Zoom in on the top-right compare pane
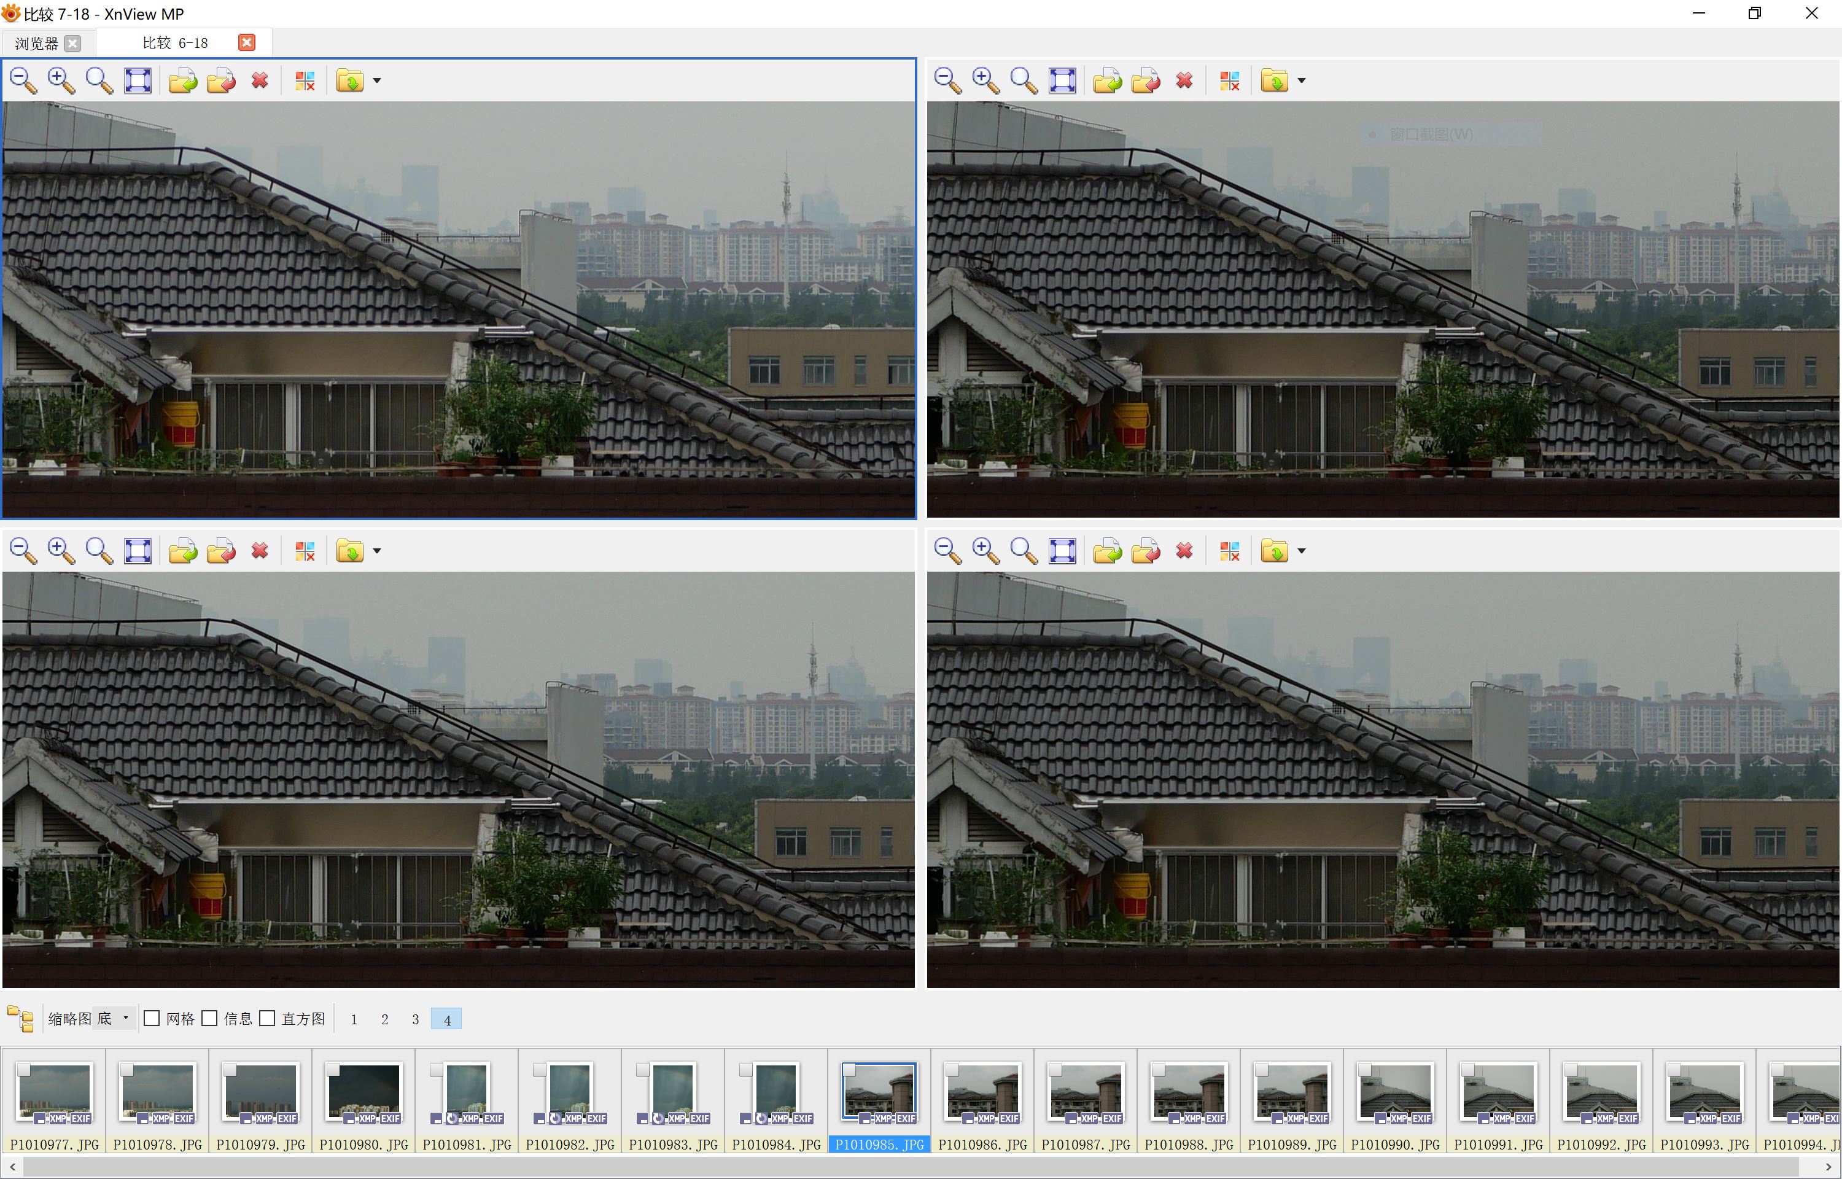The image size is (1842, 1179). click(985, 80)
